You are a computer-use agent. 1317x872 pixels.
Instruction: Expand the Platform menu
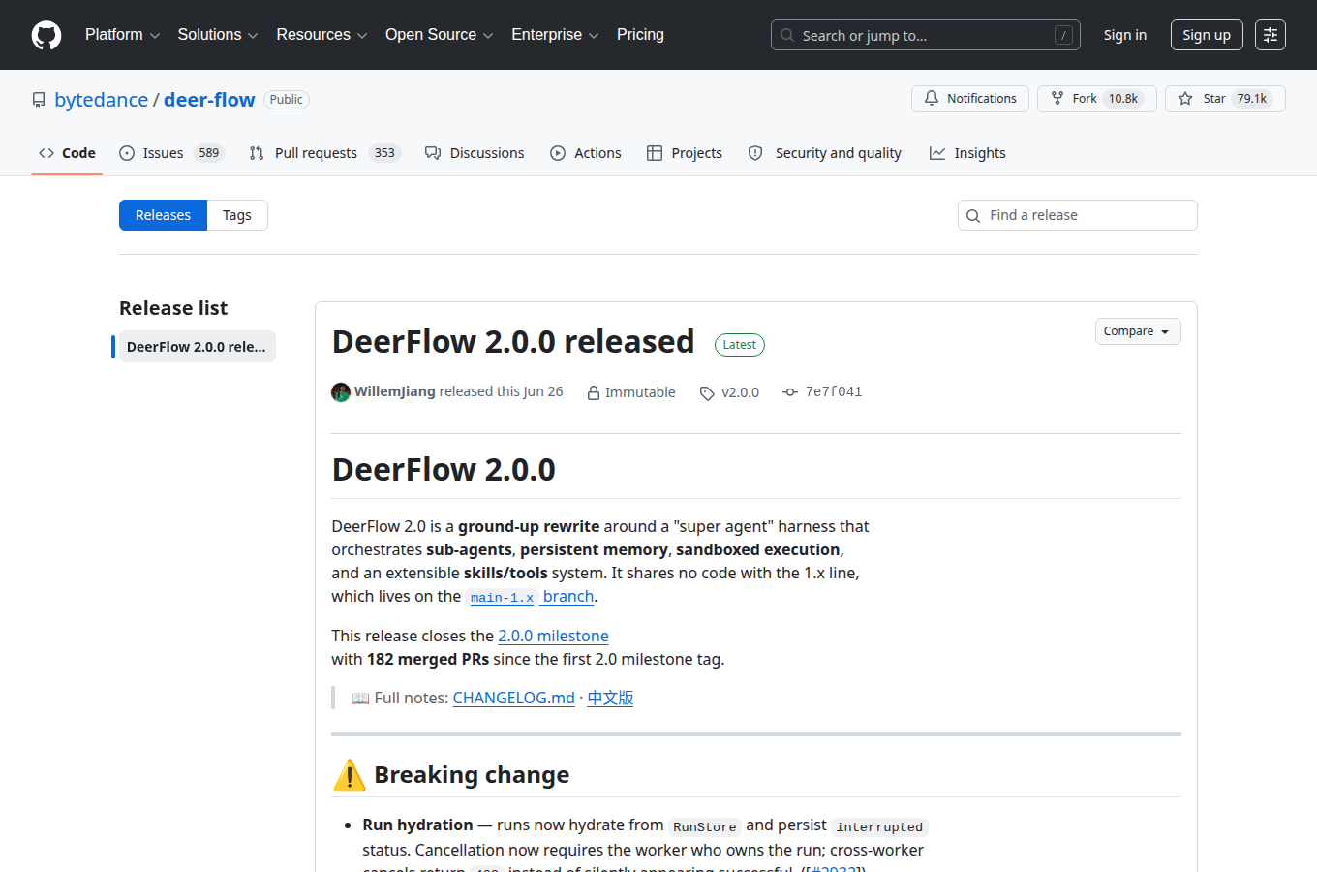tap(123, 35)
